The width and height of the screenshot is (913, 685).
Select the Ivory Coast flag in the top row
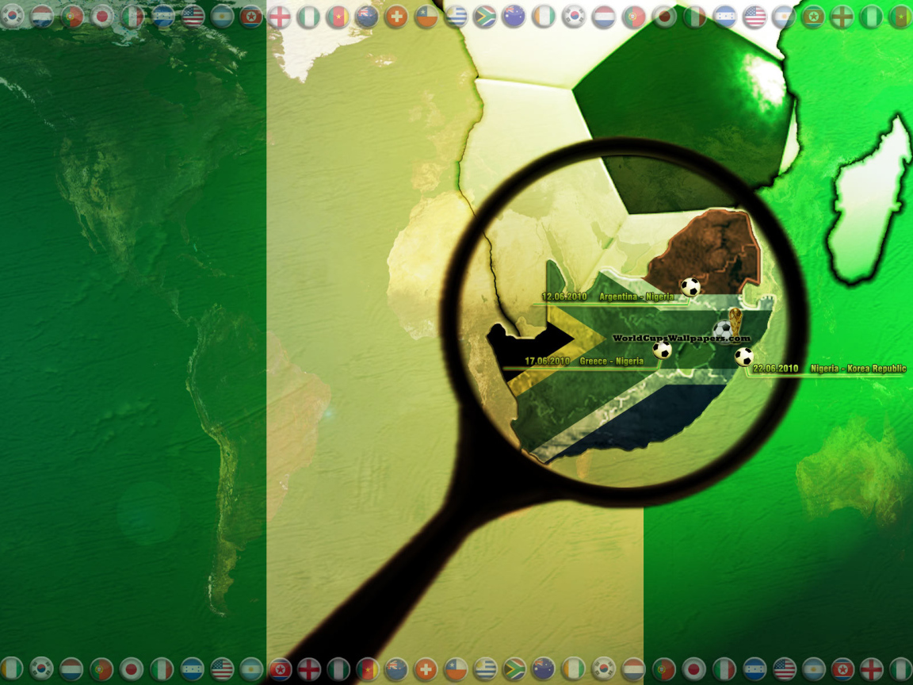click(543, 17)
